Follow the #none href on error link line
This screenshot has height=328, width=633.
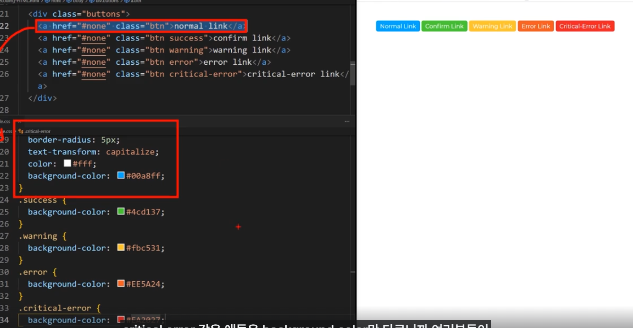tap(94, 62)
